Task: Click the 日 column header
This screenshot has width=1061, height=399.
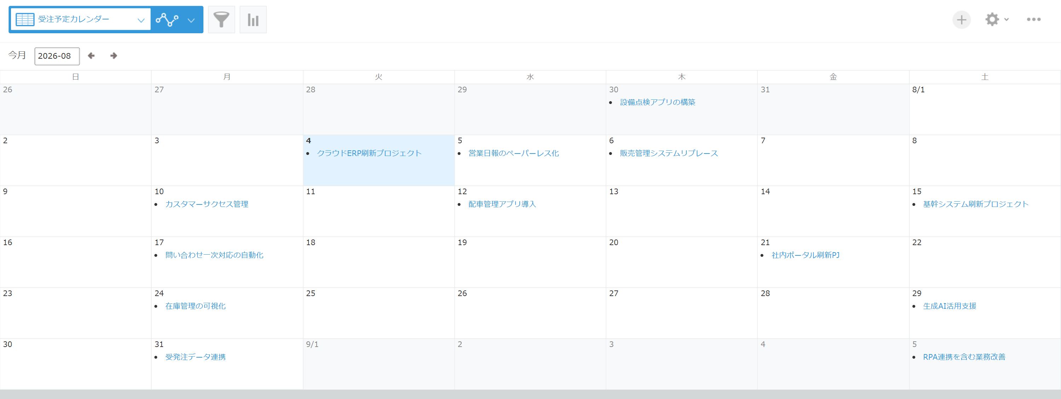Action: (x=75, y=77)
